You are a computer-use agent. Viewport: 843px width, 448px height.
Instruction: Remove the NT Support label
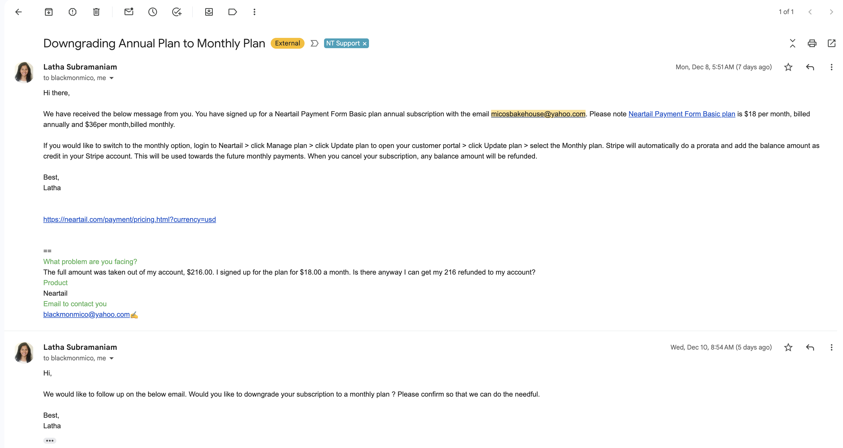tap(365, 44)
